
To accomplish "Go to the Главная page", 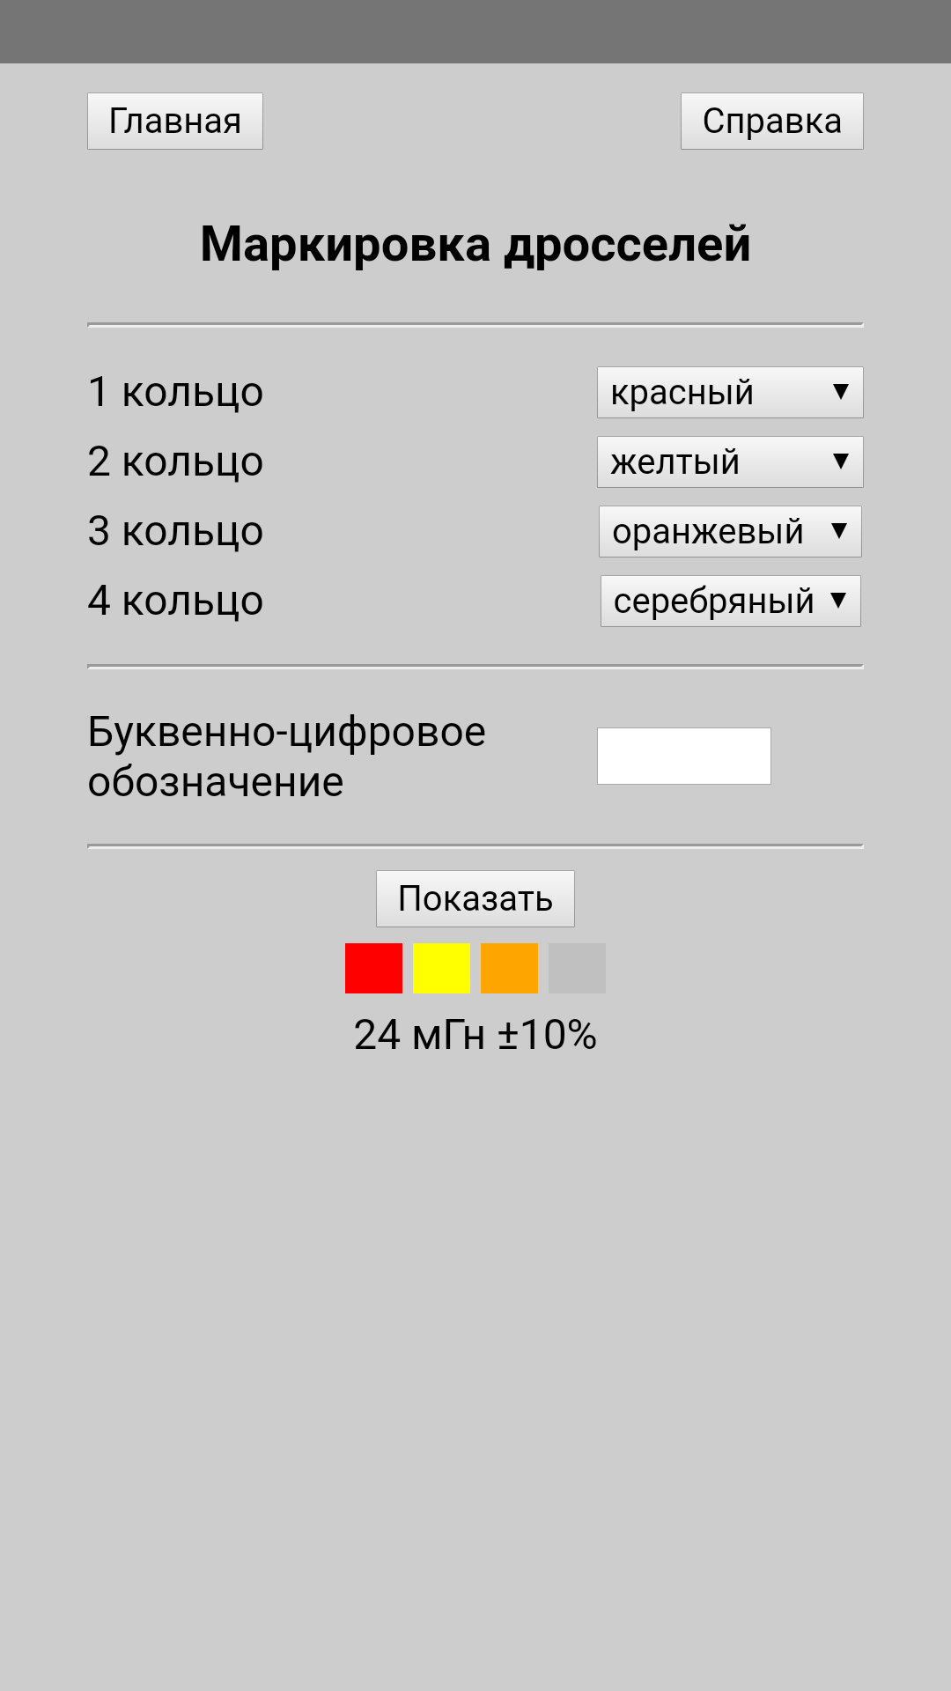I will pos(175,122).
